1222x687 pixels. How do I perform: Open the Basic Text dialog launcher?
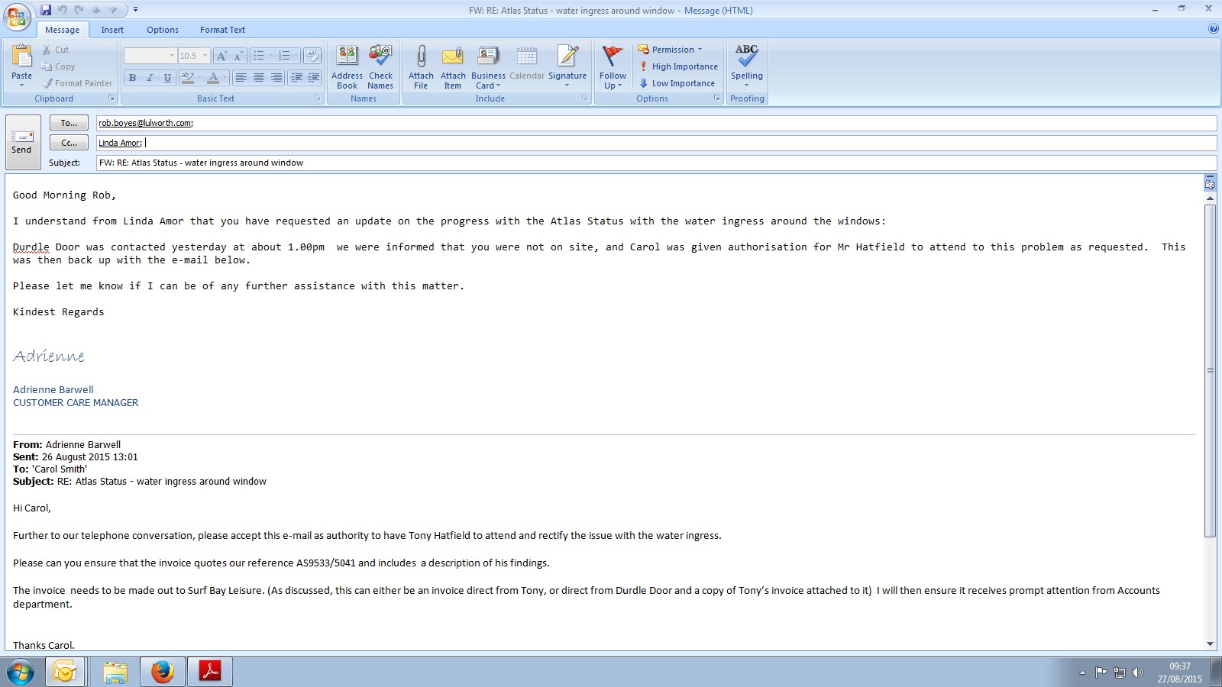pos(318,98)
